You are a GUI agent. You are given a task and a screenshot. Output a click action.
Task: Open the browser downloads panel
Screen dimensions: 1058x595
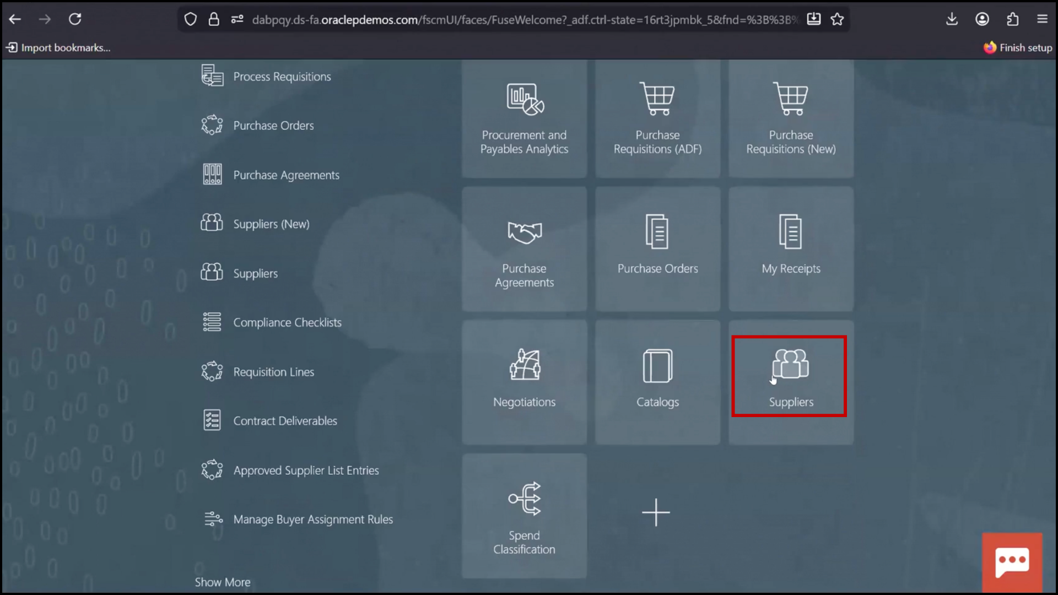(x=952, y=19)
